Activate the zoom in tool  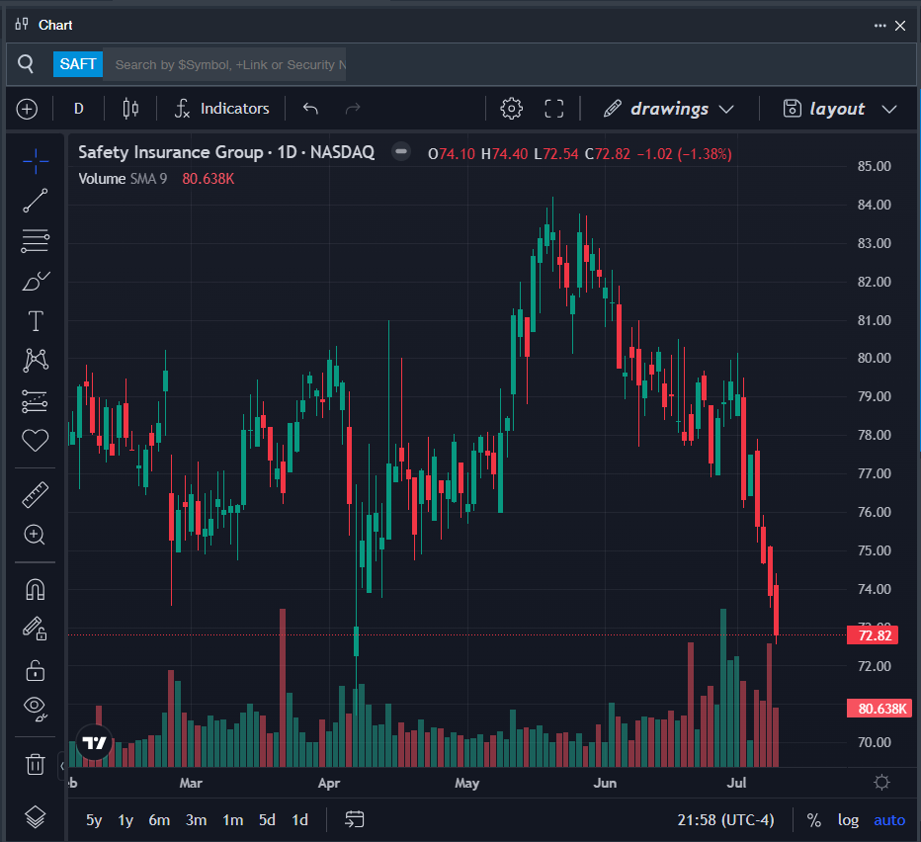click(x=35, y=535)
